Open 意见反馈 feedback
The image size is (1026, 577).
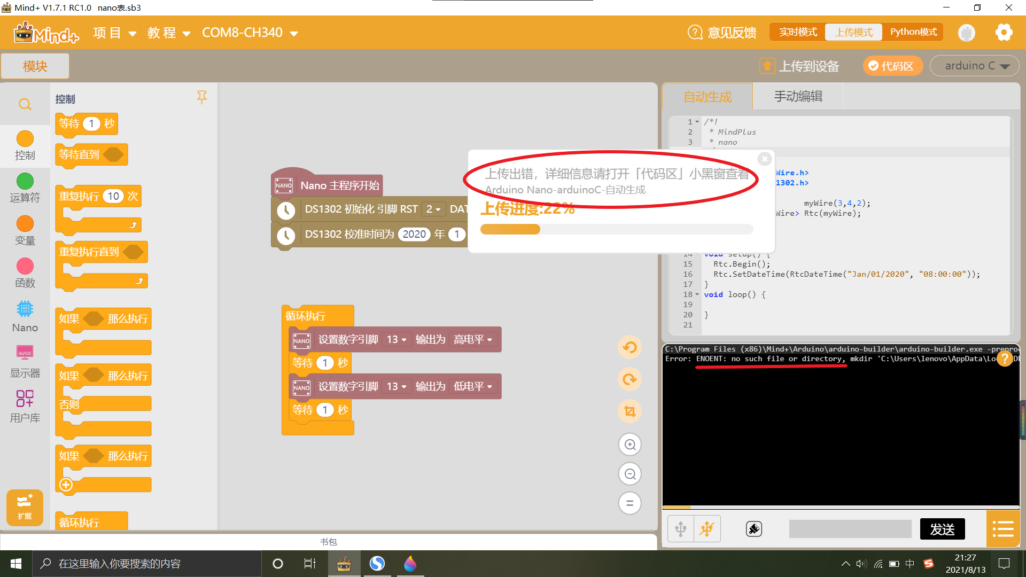pyautogui.click(x=722, y=33)
